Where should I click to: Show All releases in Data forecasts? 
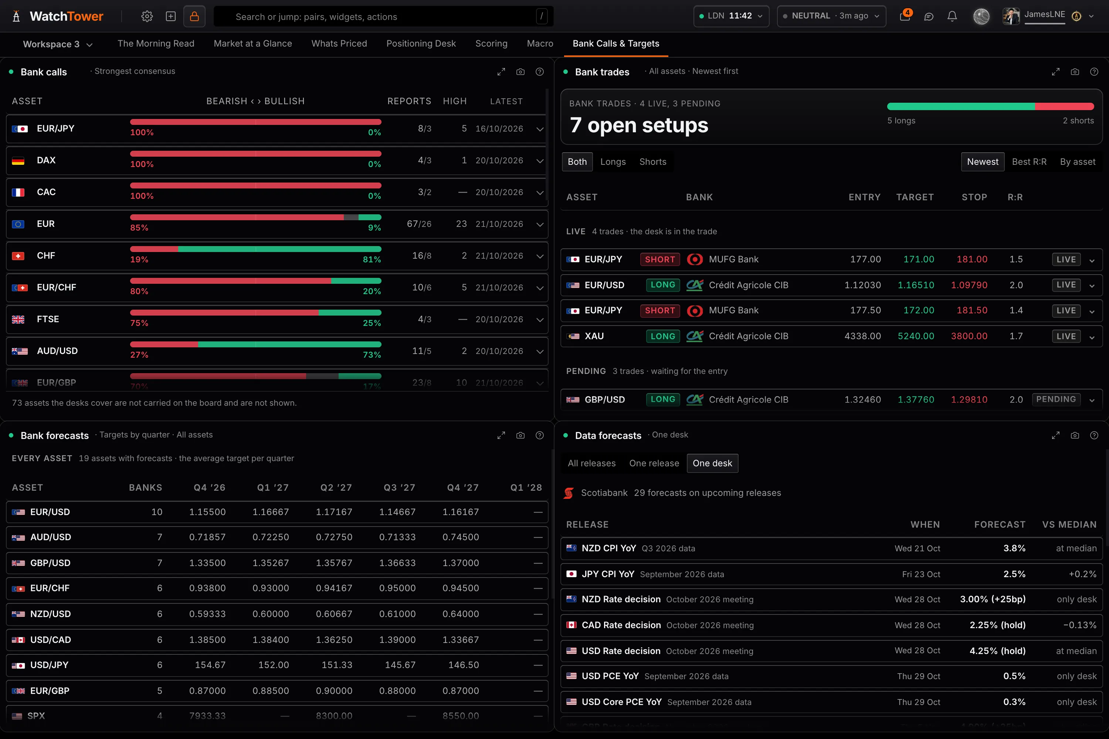[592, 463]
